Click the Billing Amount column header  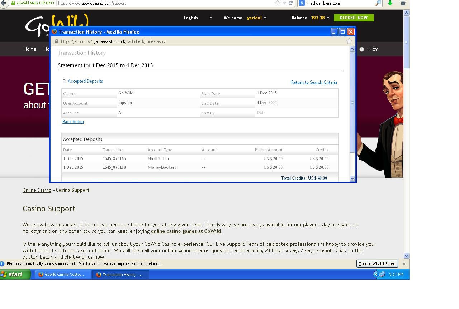pyautogui.click(x=269, y=150)
